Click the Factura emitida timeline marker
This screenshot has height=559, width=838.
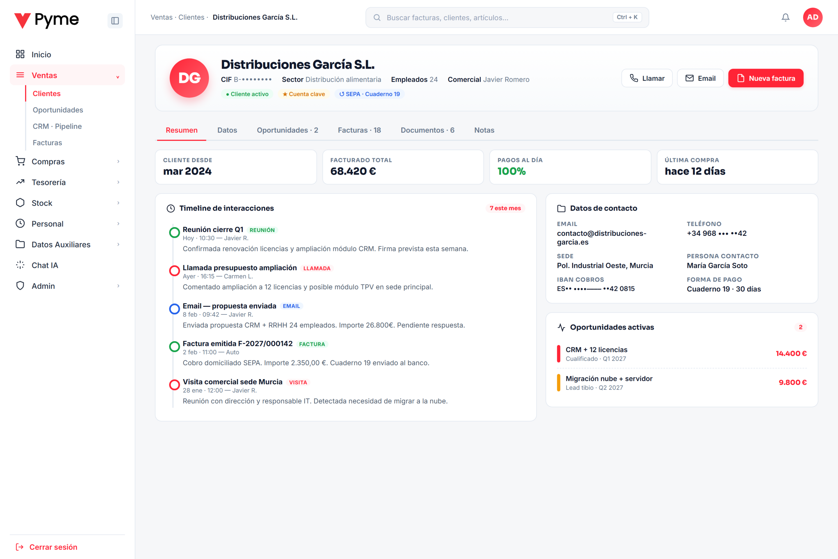click(x=174, y=346)
